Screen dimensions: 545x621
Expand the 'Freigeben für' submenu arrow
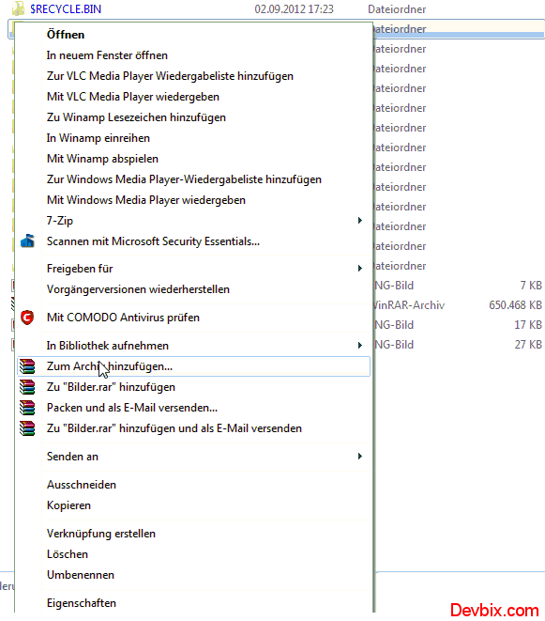[x=360, y=269]
